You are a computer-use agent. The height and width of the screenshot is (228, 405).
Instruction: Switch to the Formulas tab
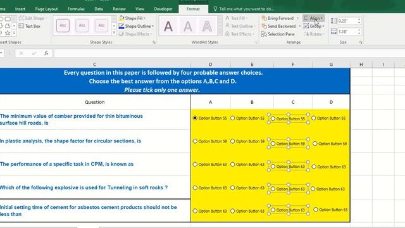pyautogui.click(x=76, y=9)
